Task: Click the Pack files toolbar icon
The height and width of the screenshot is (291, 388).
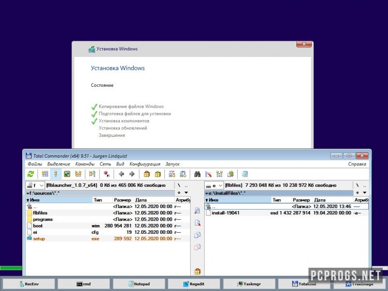Action: (147, 174)
